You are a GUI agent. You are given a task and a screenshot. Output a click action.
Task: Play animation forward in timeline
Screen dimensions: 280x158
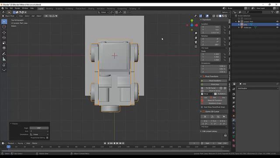(117, 144)
